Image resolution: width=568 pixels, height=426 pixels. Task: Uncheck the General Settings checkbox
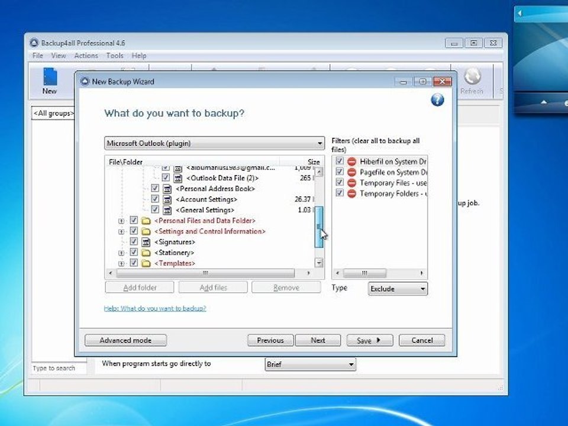[x=155, y=209]
